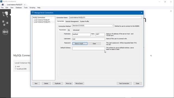Close the welcome panel X
Screen dimensions: 174x98
(x=171, y=11)
